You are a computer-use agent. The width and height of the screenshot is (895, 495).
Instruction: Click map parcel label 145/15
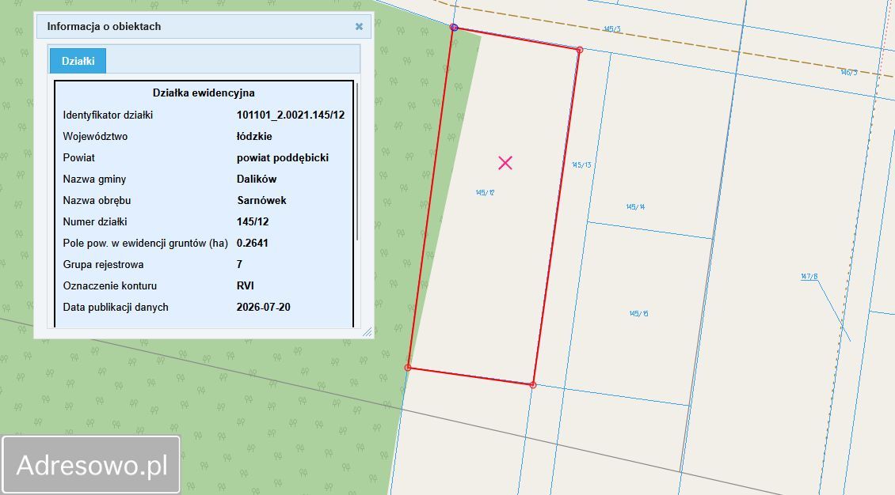click(x=638, y=313)
